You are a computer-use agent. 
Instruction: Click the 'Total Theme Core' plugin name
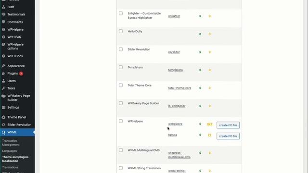coord(140,86)
